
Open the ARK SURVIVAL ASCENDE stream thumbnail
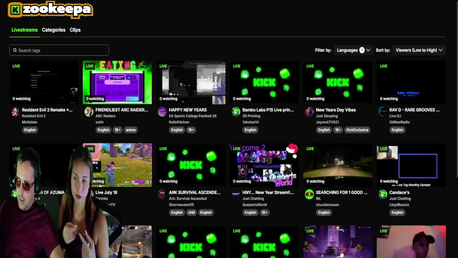pos(191,165)
